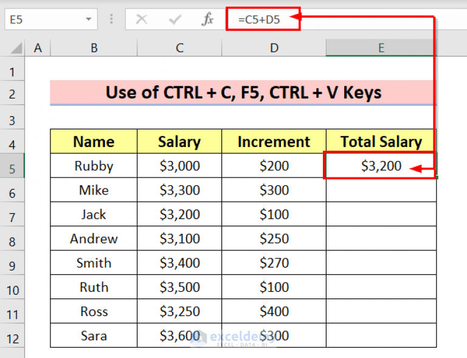Select Sara's salary cell $3,600
Image resolution: width=467 pixels, height=358 pixels.
click(x=179, y=336)
